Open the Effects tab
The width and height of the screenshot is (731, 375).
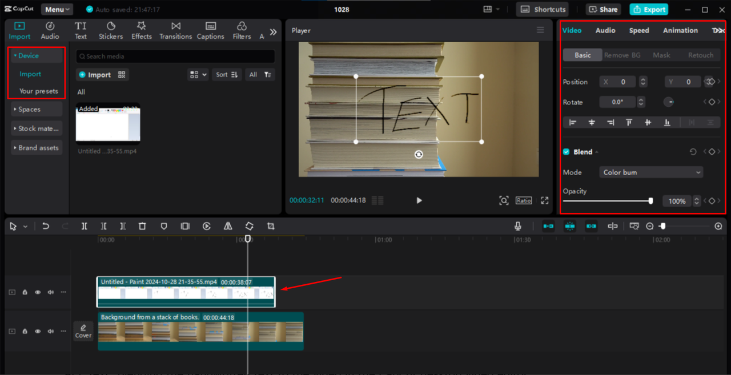point(142,30)
